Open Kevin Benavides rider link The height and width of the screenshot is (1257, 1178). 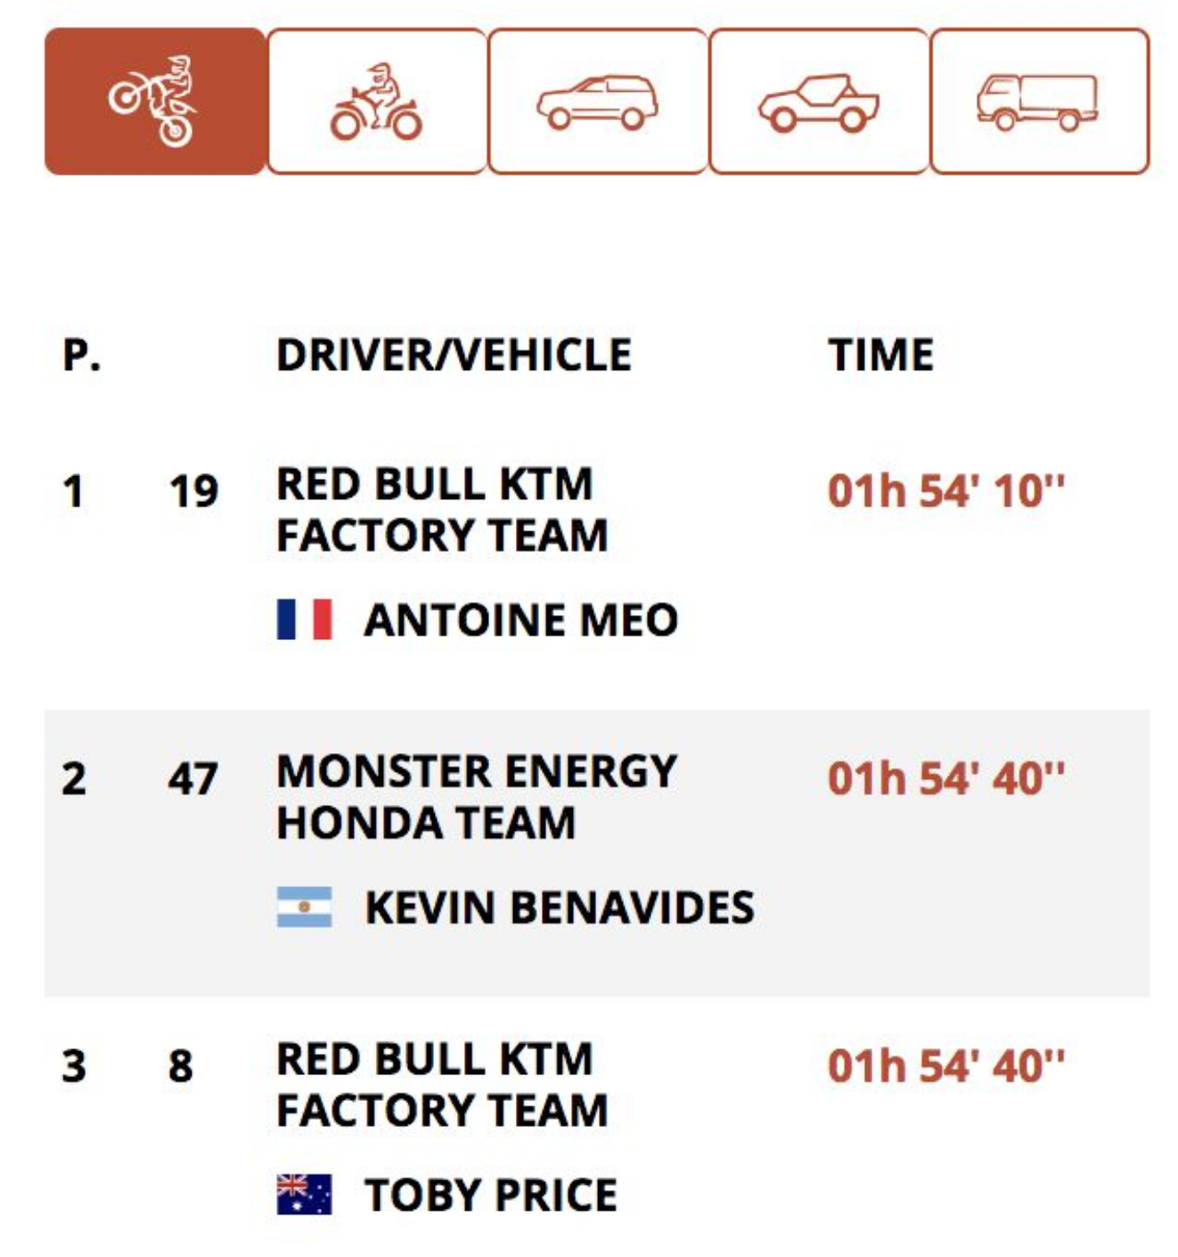point(560,908)
